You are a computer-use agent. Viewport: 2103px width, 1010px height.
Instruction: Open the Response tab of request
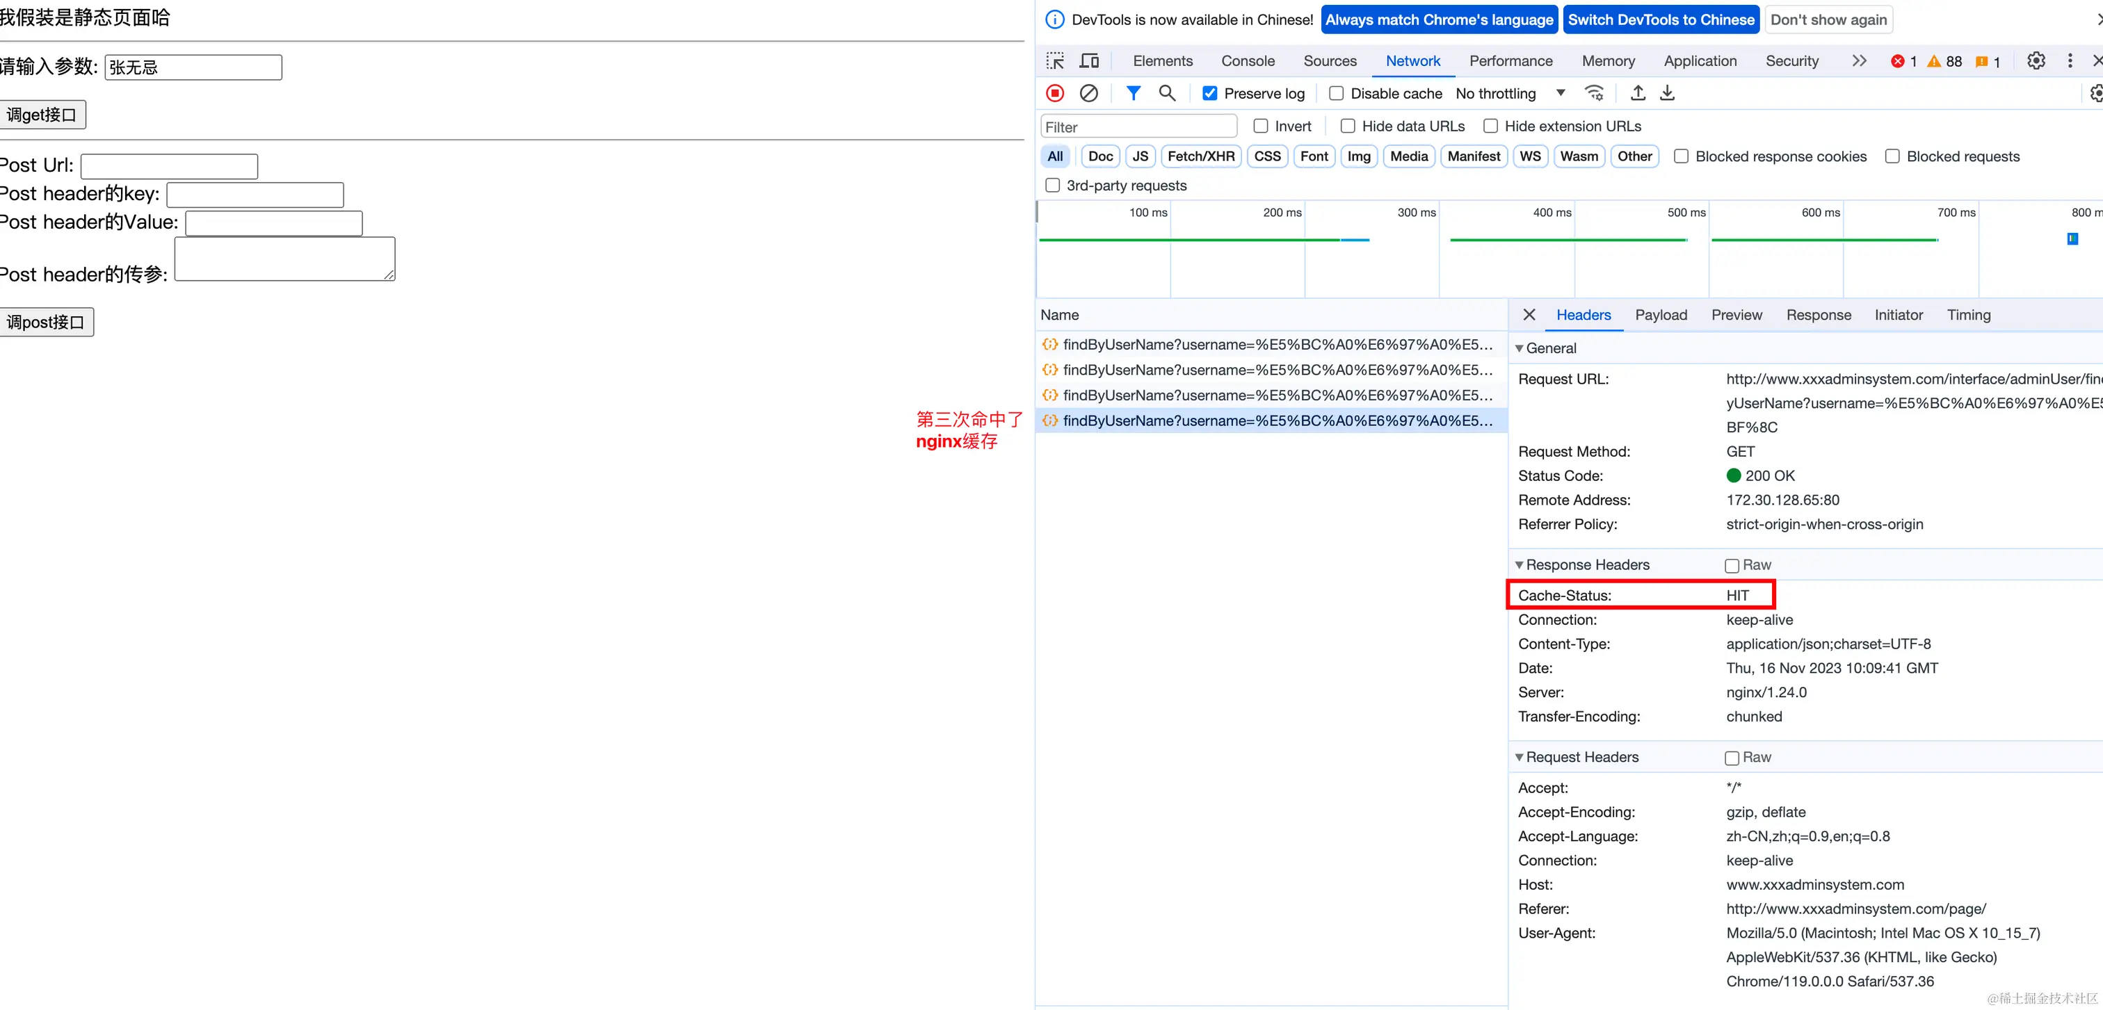coord(1818,315)
